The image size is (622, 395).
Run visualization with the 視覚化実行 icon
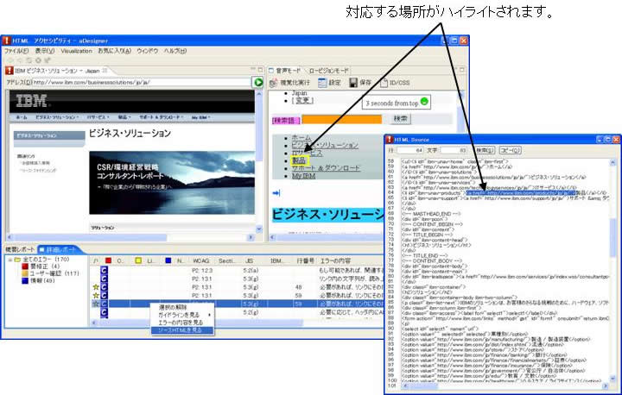(x=273, y=83)
